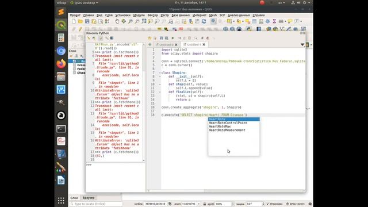
Task: Select the Pan Map hand tool
Action: pyautogui.click(x=117, y=21)
